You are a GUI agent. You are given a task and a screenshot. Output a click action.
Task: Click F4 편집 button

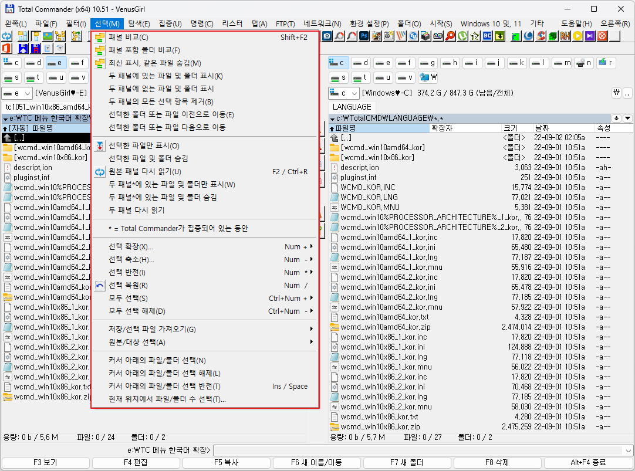(136, 463)
